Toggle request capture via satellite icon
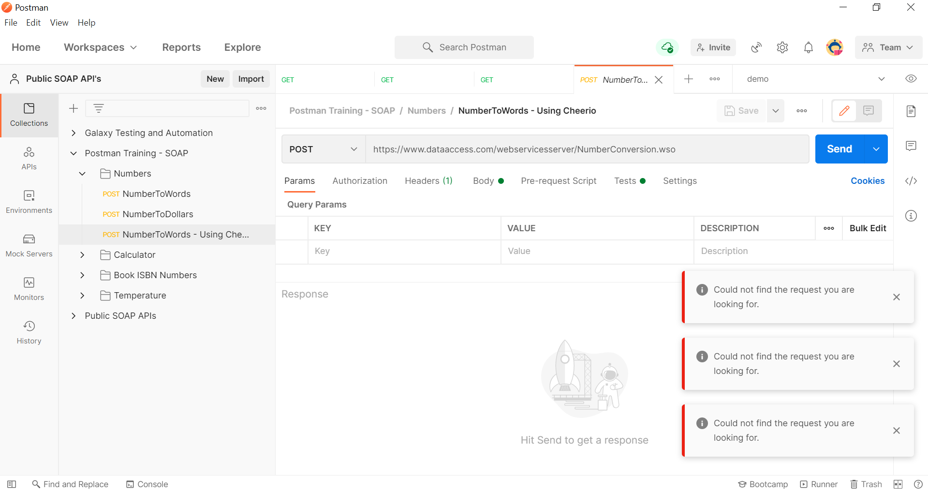 click(756, 47)
